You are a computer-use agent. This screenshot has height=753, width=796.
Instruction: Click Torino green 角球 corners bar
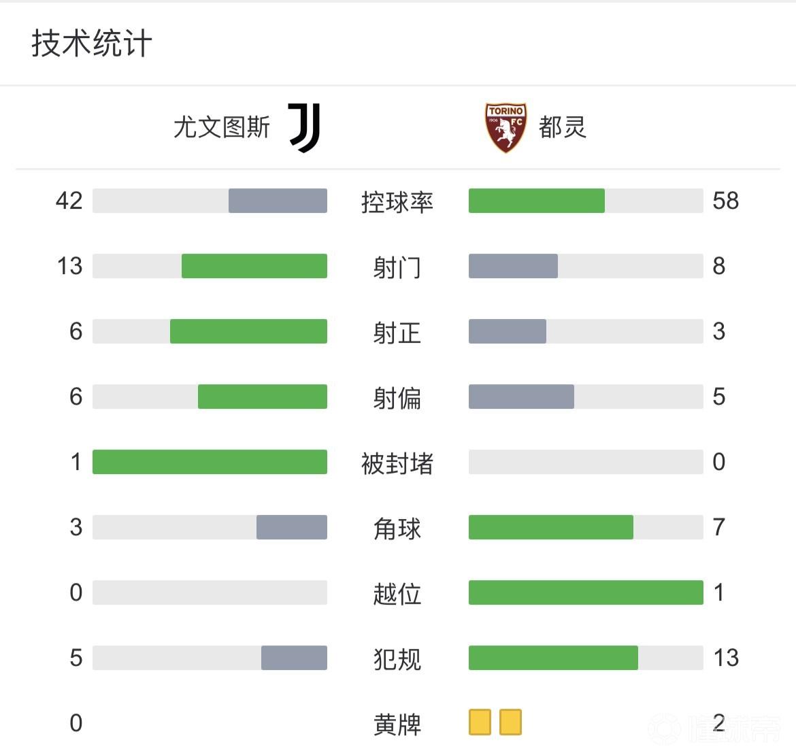[x=550, y=527]
